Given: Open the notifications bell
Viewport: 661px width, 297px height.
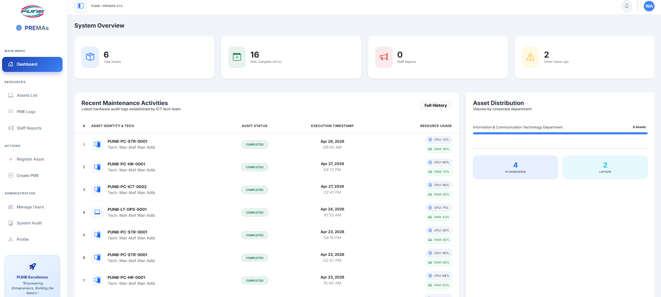Looking at the screenshot, I should click(x=627, y=6).
